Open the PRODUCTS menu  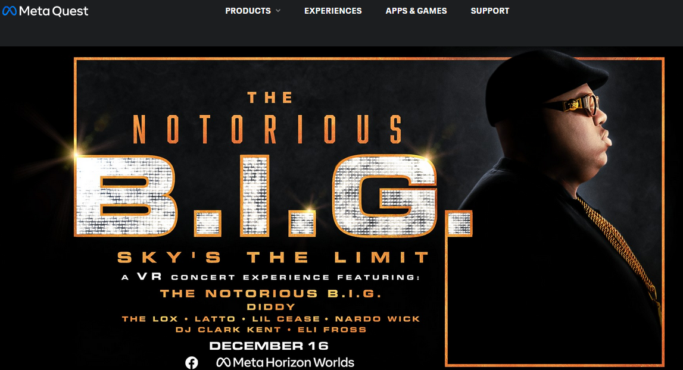click(248, 11)
